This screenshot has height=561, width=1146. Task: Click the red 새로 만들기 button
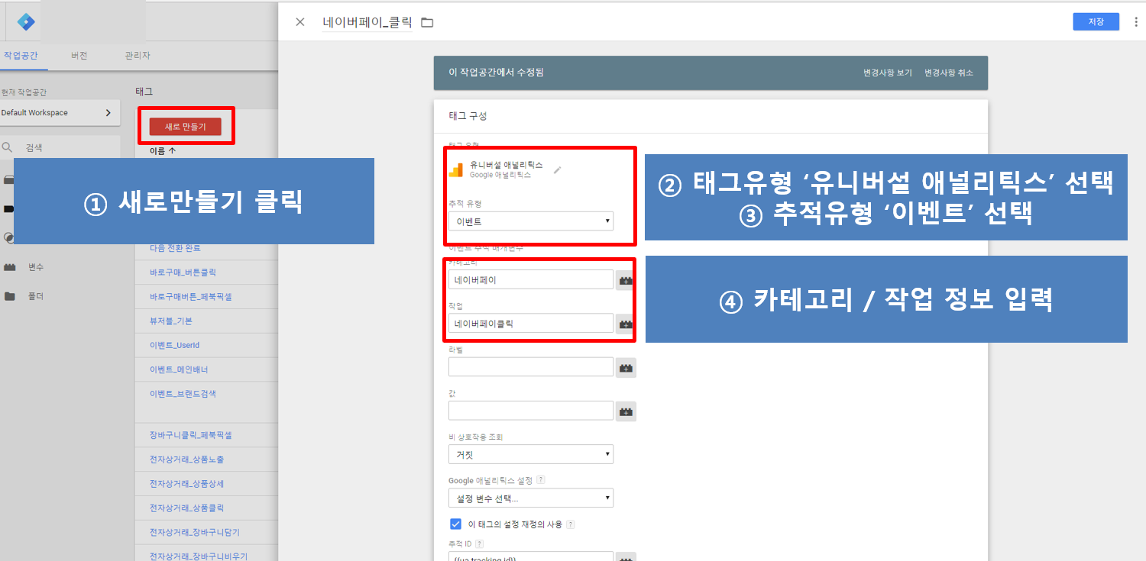tap(186, 127)
